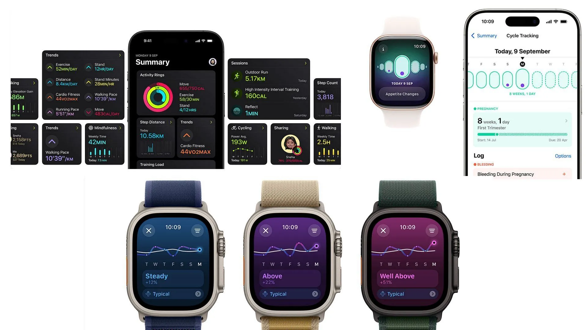
Task: Select the Summary tab in Cycle Tracking
Action: (487, 35)
